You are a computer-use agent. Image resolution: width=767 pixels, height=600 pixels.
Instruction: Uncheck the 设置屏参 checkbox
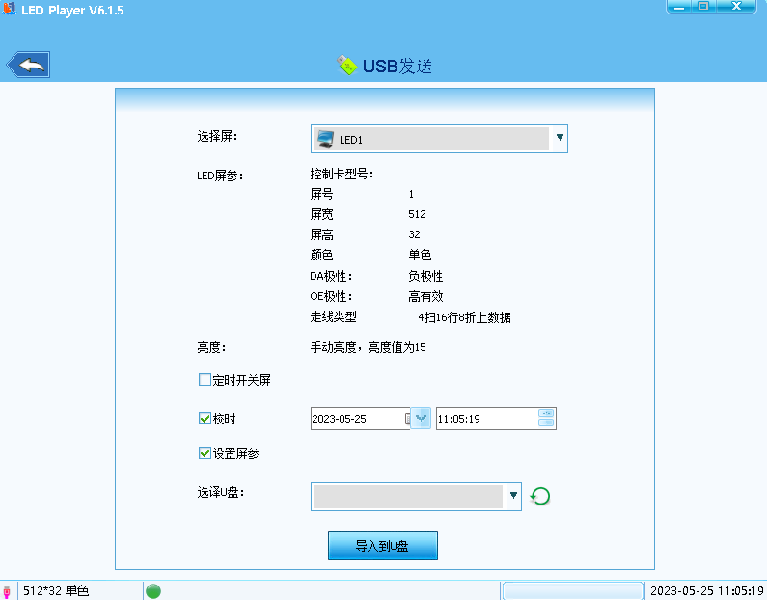[205, 452]
